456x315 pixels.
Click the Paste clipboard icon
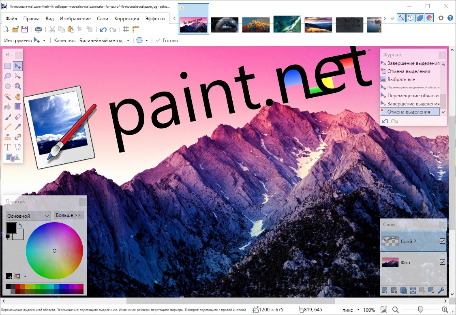71,29
